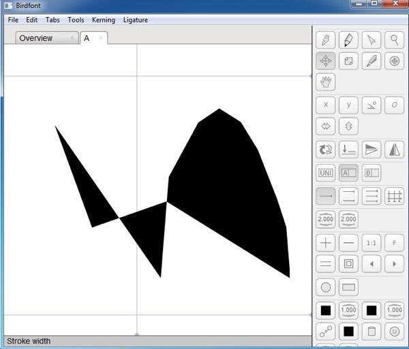Open the File menu
The height and width of the screenshot is (349, 409).
pyautogui.click(x=13, y=20)
